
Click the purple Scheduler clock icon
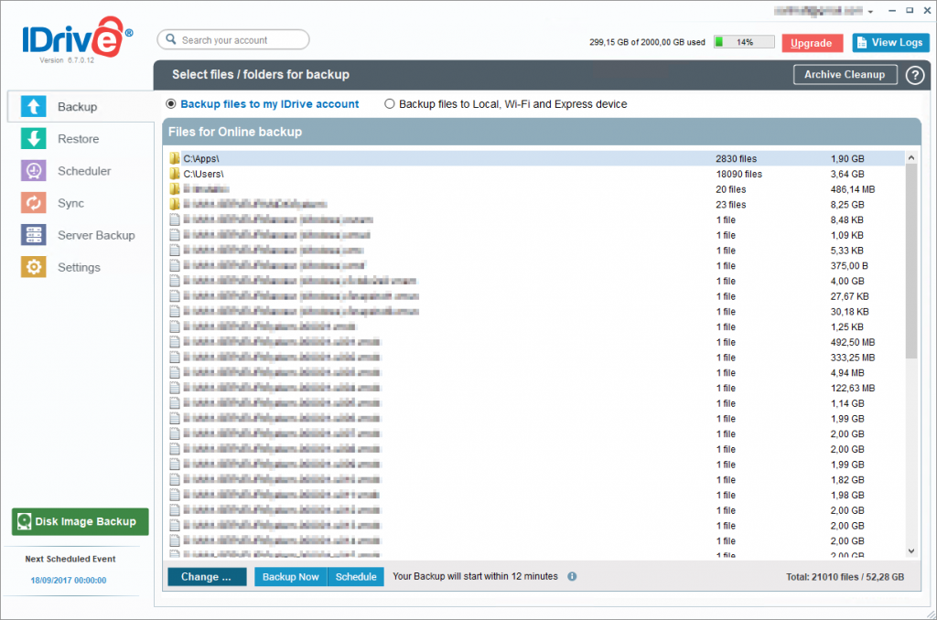point(34,171)
